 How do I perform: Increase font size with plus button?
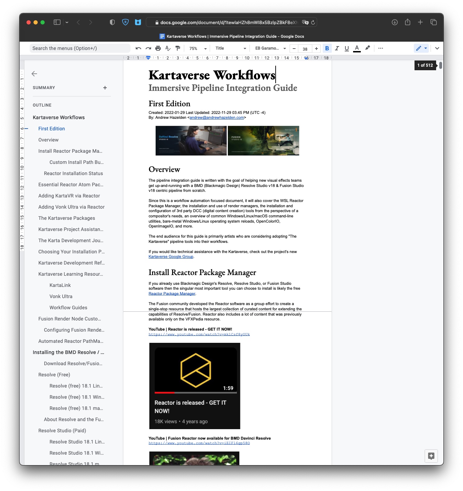click(x=316, y=49)
